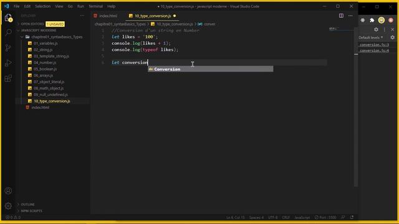
Task: Click the gear next to Default levels
Action: pyautogui.click(x=392, y=37)
